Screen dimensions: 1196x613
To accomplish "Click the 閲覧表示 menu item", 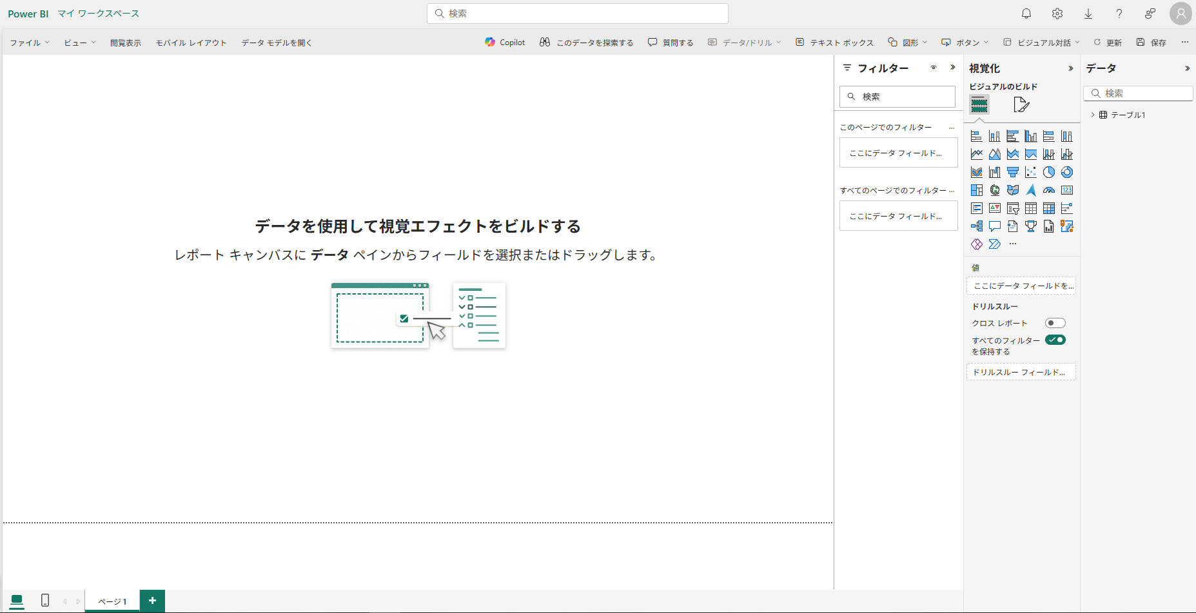I will (x=125, y=43).
